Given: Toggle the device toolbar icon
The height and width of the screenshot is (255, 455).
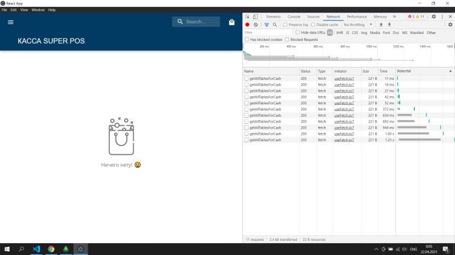Looking at the screenshot, I should point(255,17).
